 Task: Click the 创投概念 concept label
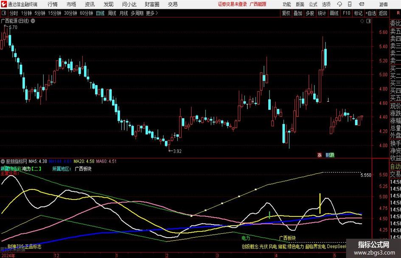[250, 246]
